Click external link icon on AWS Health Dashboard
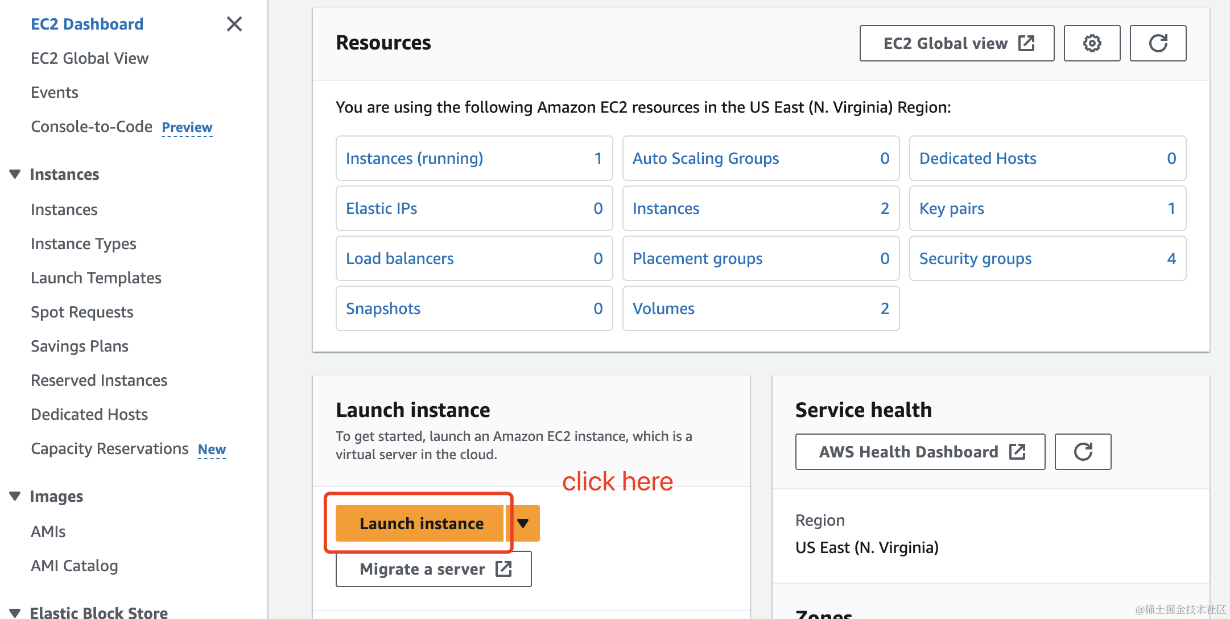1230x619 pixels. point(1017,452)
